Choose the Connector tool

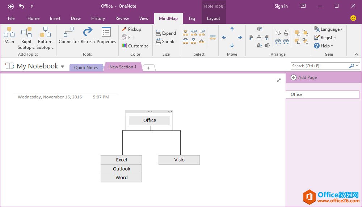tap(69, 35)
